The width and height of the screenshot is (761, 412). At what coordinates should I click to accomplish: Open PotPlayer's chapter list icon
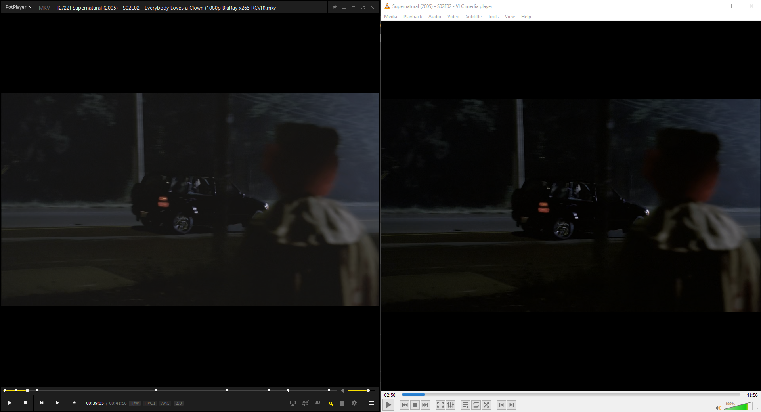click(342, 403)
